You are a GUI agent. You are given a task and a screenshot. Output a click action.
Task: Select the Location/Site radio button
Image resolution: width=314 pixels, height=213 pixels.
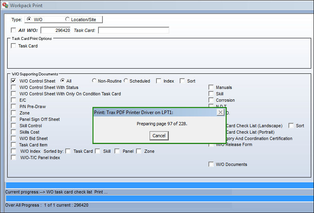pyautogui.click(x=68, y=19)
